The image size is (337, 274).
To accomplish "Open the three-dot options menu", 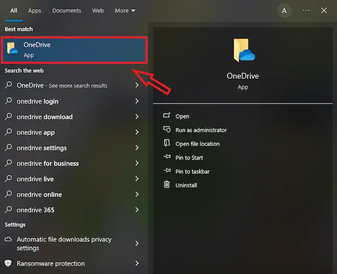I will coord(306,11).
